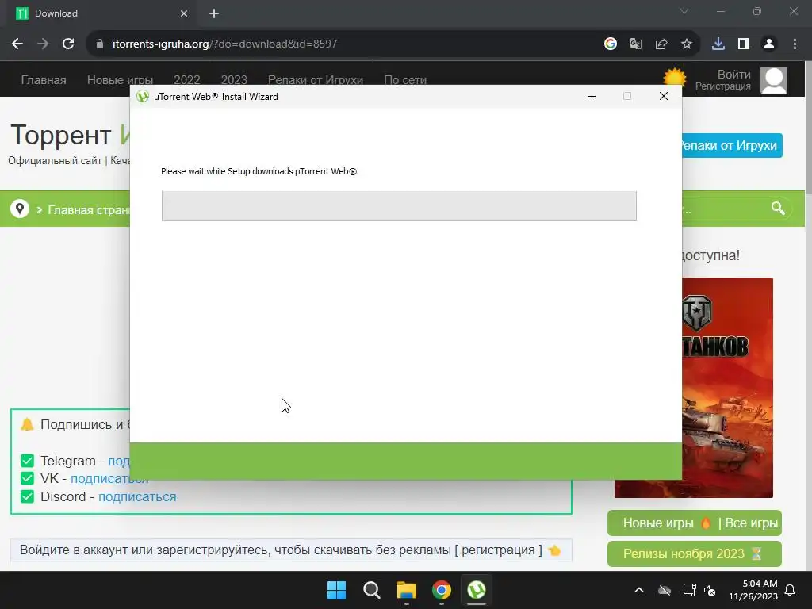Open Windows taskbar search
The width and height of the screenshot is (812, 609).
click(x=371, y=590)
